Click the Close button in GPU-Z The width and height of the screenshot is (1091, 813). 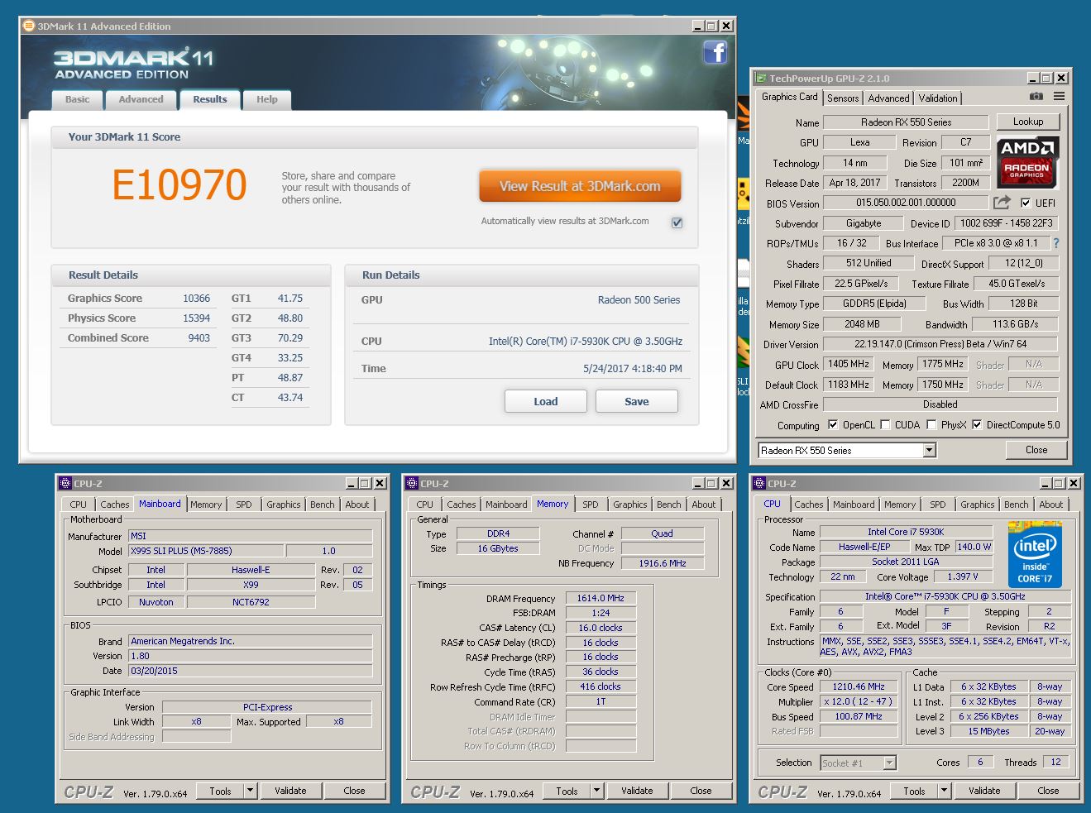(x=1036, y=450)
